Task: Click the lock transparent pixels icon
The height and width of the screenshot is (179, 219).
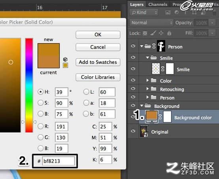Action: pos(145,33)
